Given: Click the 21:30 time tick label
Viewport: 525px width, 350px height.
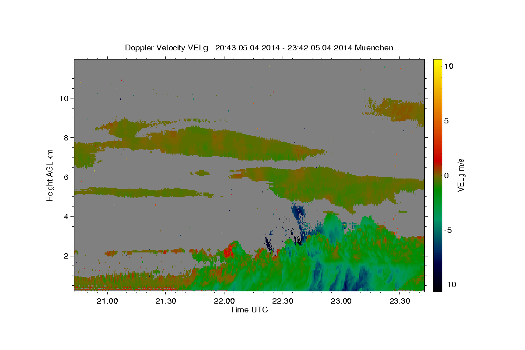Looking at the screenshot, I should click(166, 301).
